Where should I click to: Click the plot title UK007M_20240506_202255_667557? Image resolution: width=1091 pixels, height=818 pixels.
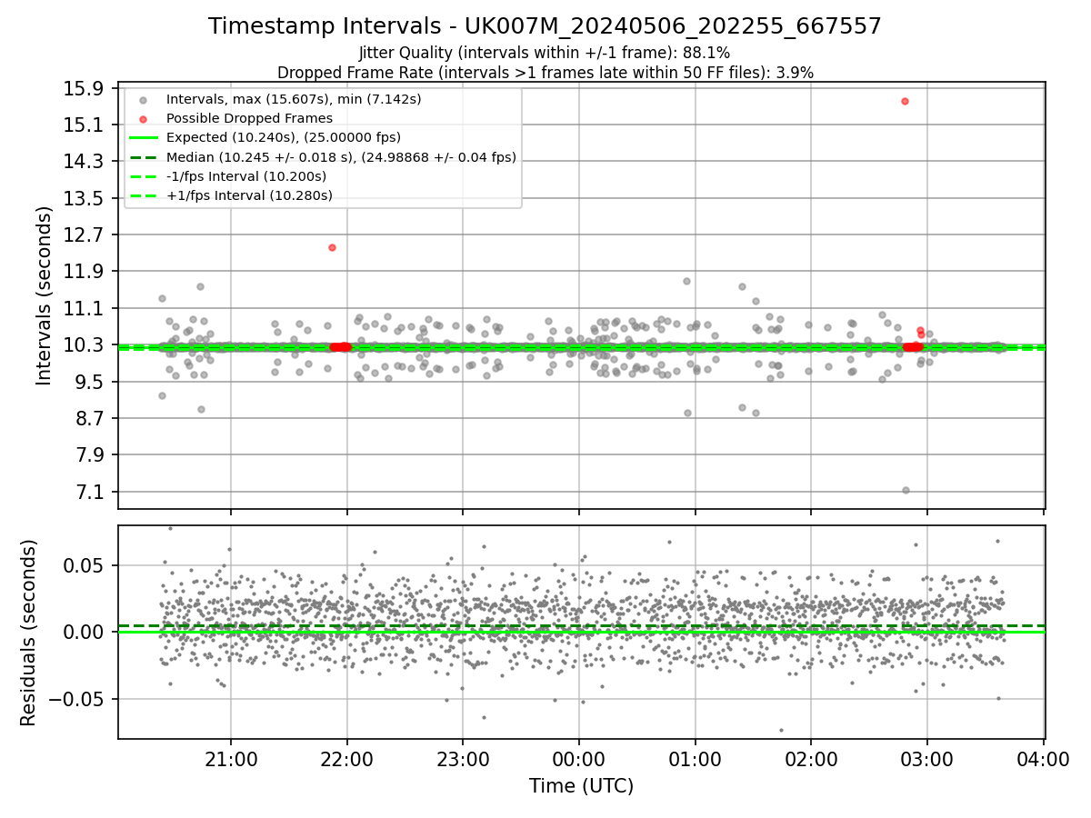point(545,26)
